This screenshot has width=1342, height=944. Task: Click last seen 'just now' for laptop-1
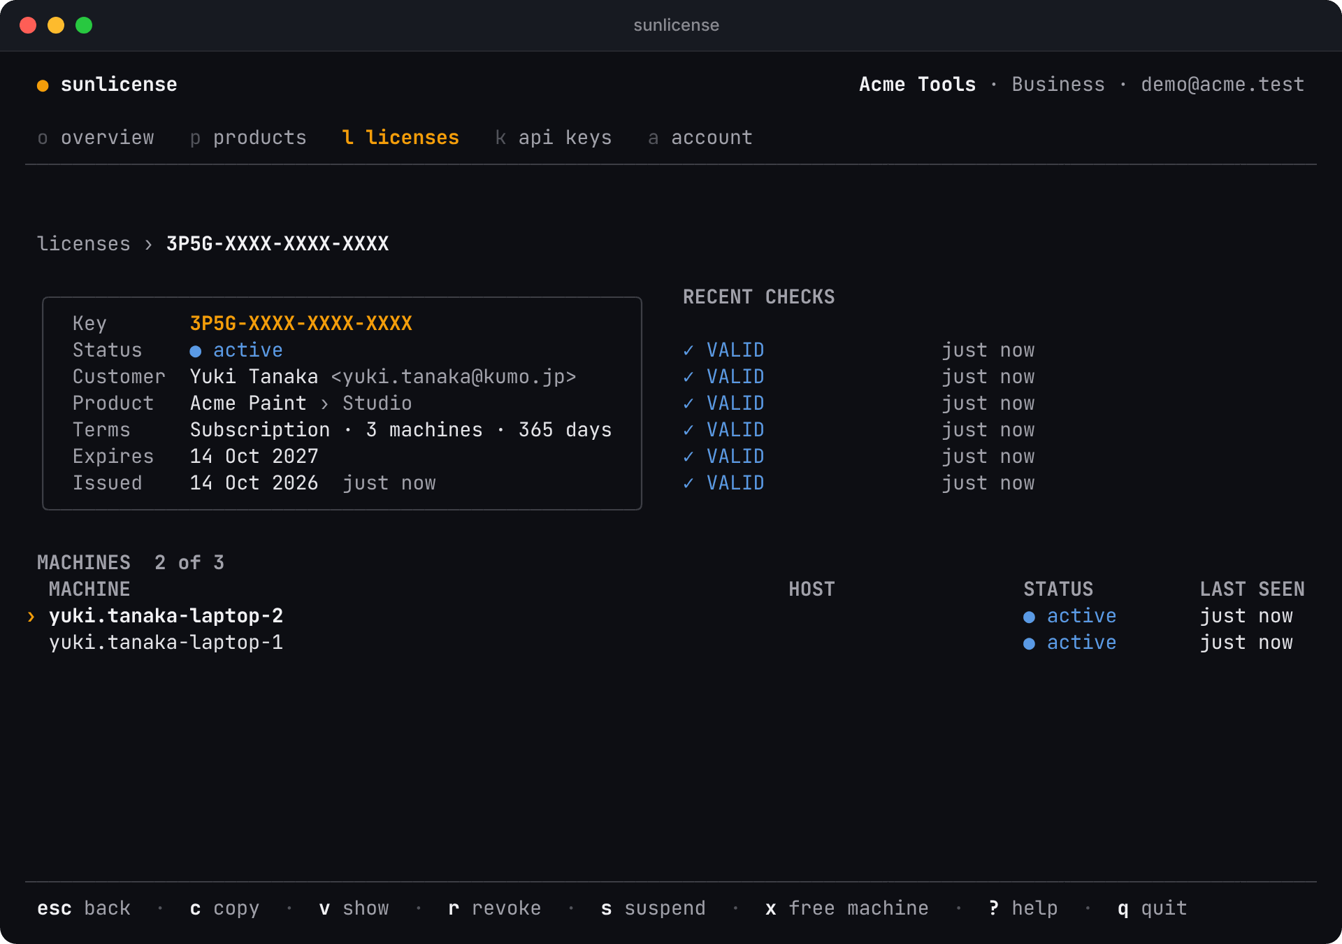1246,643
